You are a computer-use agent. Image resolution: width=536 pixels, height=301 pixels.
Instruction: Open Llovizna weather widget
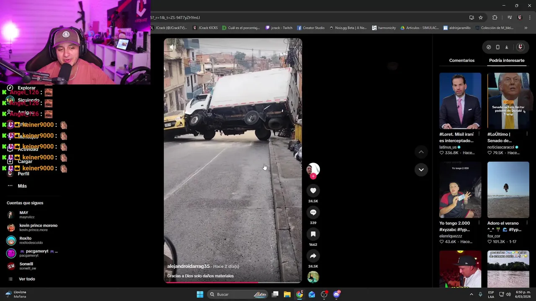16,294
